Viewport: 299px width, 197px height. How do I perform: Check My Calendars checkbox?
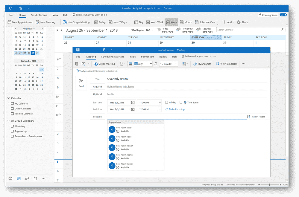click(12, 104)
